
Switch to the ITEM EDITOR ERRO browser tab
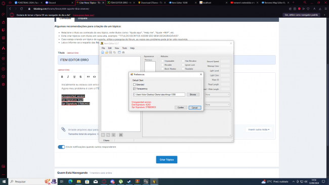click(x=121, y=3)
